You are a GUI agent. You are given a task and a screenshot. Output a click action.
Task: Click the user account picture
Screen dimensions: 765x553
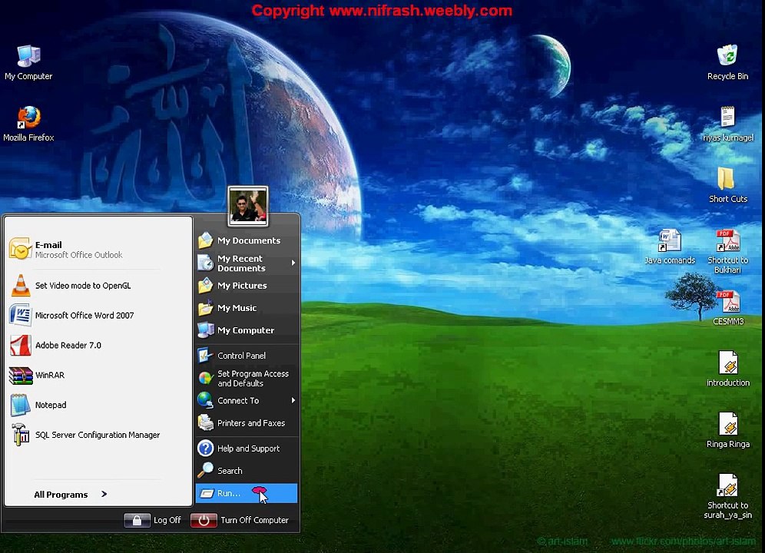pyautogui.click(x=248, y=207)
